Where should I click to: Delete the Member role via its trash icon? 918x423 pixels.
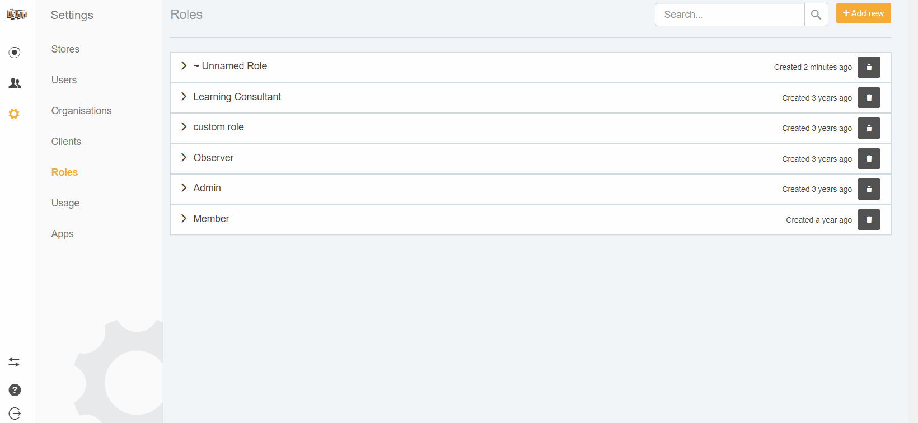869,220
